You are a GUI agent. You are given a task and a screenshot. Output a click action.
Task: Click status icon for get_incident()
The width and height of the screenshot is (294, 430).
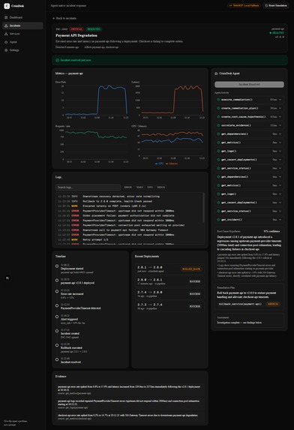pyautogui.click(x=218, y=220)
